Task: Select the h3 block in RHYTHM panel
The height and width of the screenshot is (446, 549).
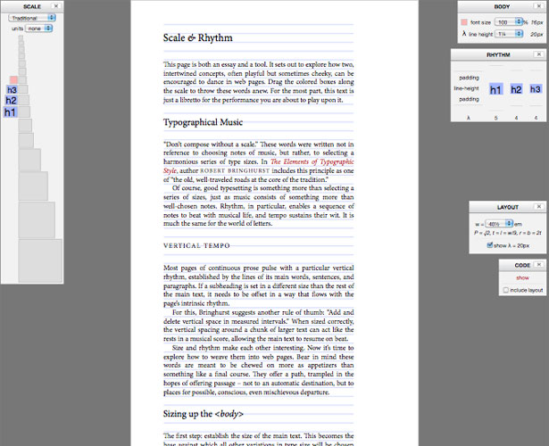Action: (536, 89)
